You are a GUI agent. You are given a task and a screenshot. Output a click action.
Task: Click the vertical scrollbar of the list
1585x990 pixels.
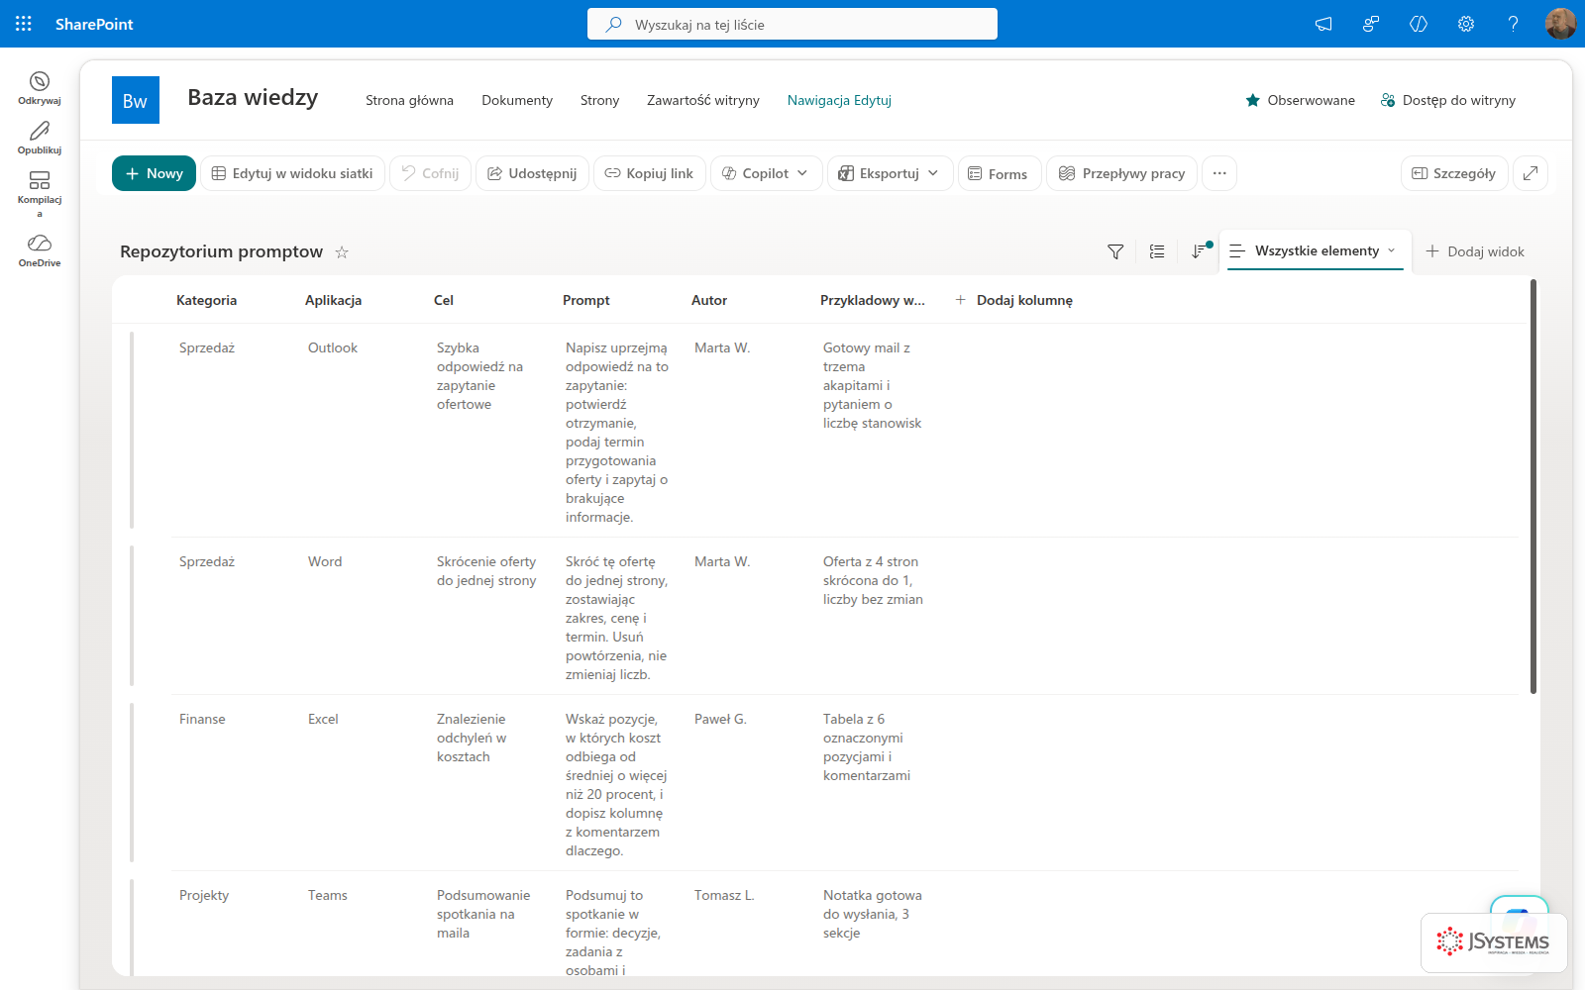coord(1533,485)
